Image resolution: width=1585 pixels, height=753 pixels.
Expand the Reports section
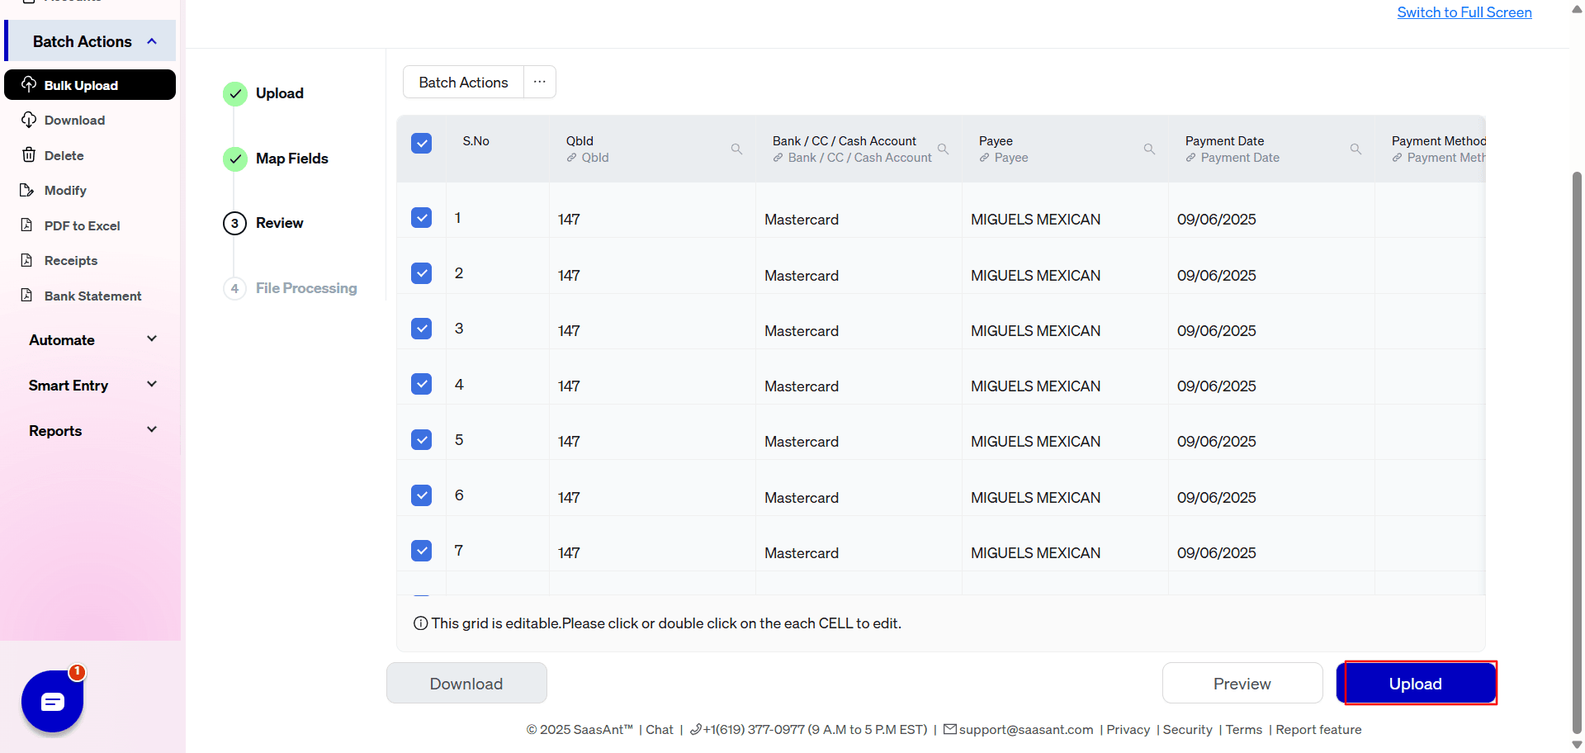tap(91, 430)
